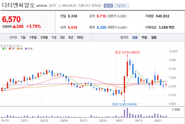Click the 04/21 date axis label

[158, 121]
